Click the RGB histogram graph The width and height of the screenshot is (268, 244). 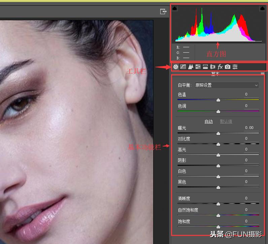pos(219,24)
